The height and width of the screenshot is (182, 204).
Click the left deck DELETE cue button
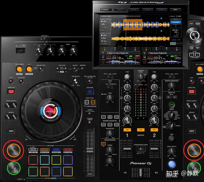coord(75,69)
